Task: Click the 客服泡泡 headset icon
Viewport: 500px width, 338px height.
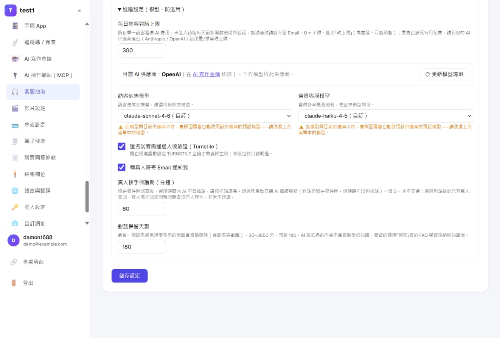Action: pyautogui.click(x=15, y=92)
